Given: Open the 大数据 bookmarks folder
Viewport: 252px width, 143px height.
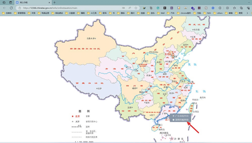Looking at the screenshot, I should tap(70, 13).
